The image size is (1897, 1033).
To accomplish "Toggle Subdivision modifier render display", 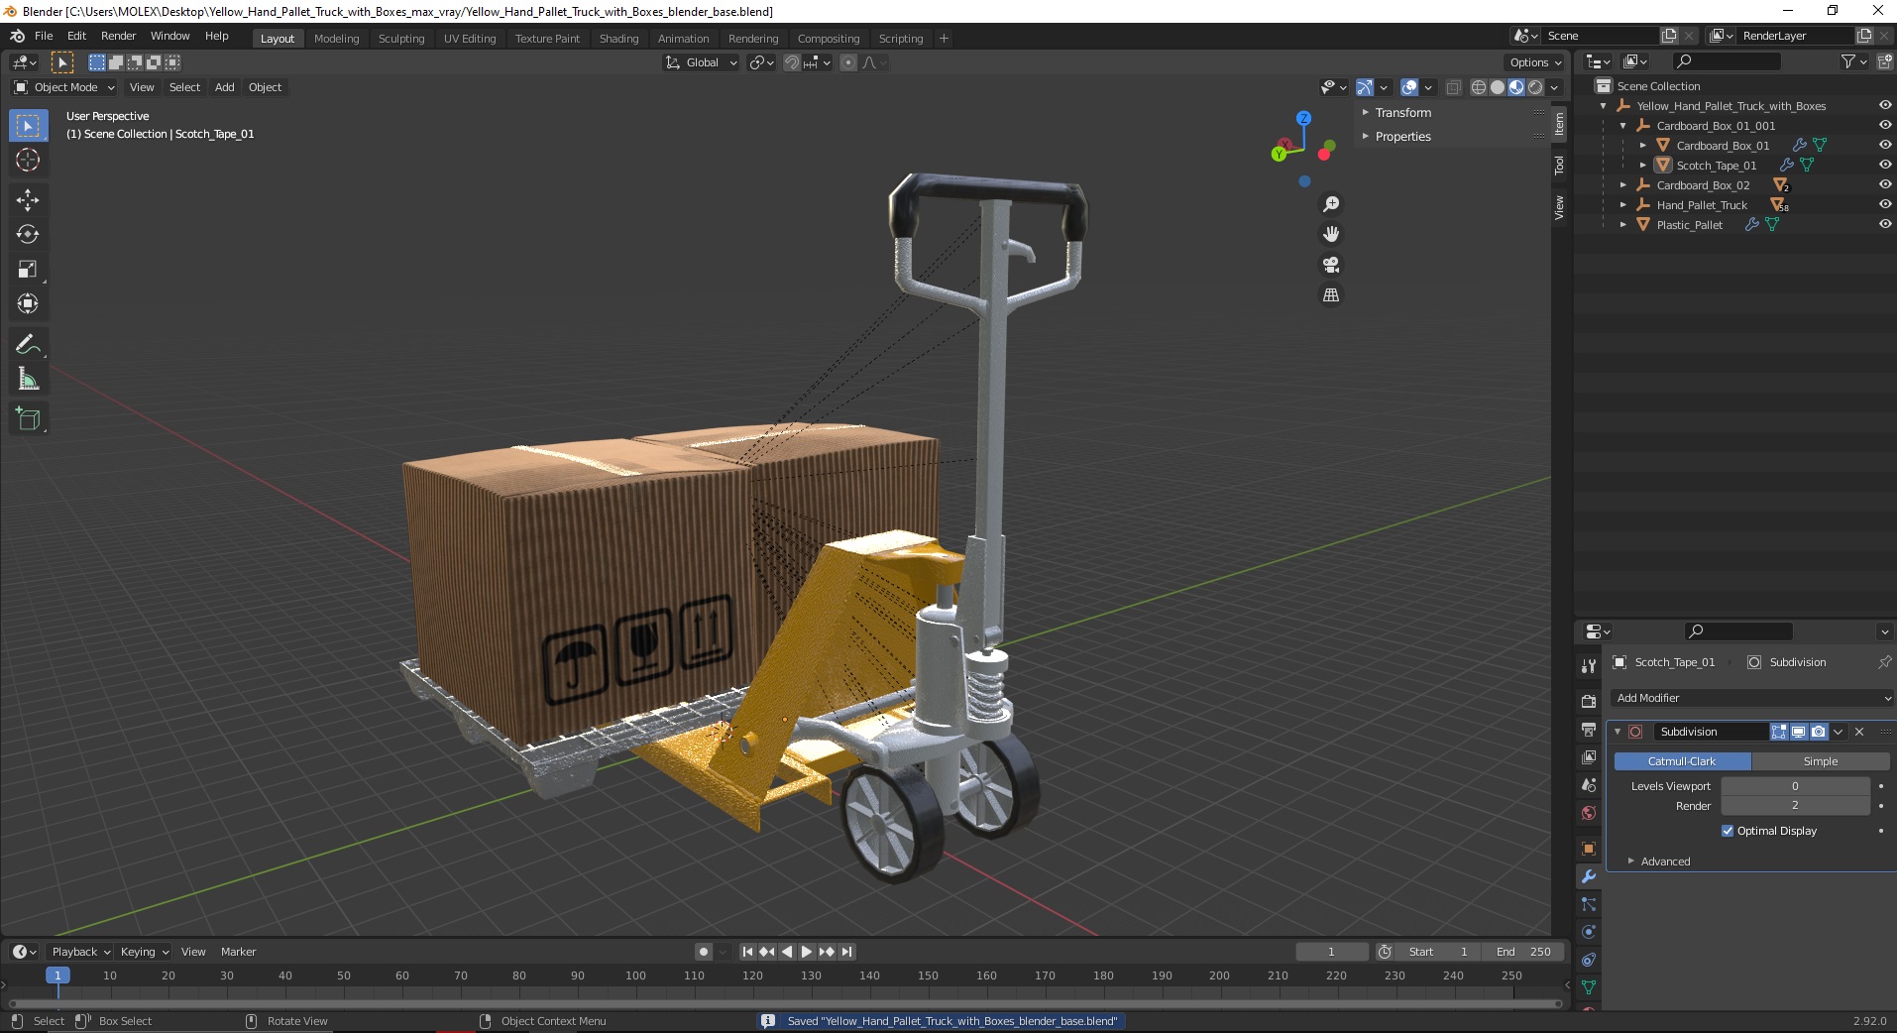I will pyautogui.click(x=1819, y=732).
